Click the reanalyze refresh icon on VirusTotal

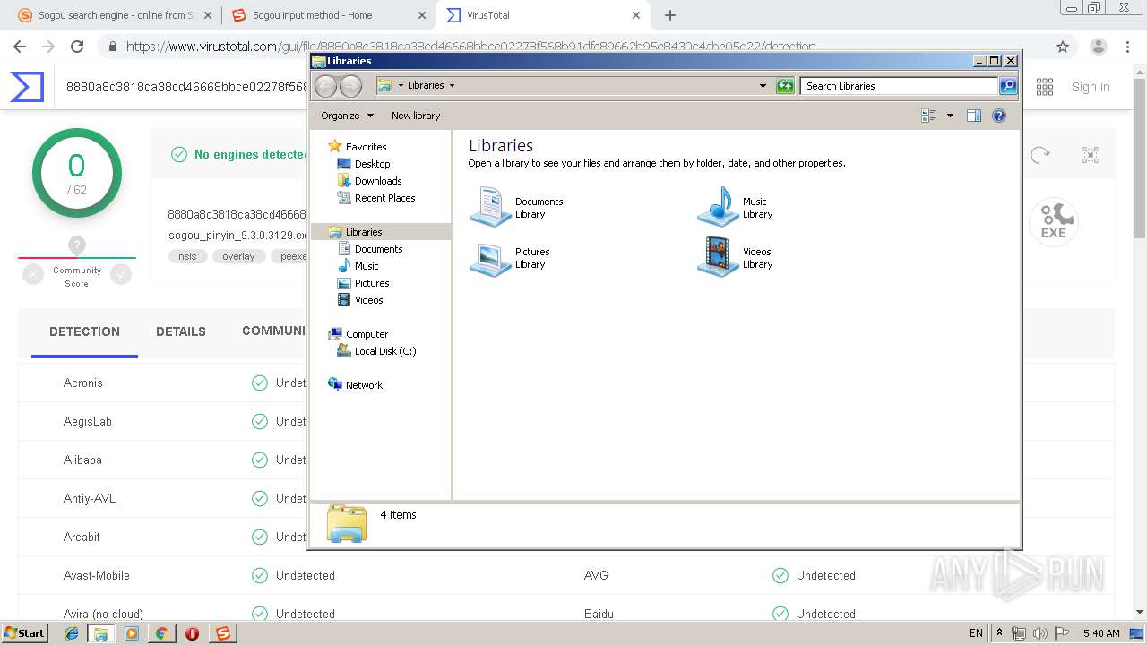tap(1039, 155)
